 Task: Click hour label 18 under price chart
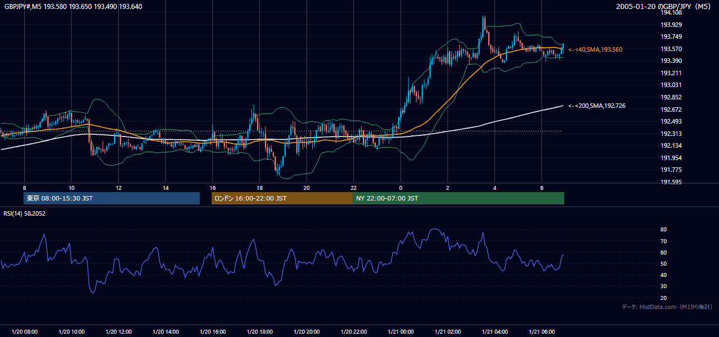tap(259, 188)
